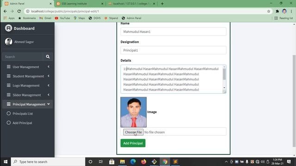Switch to localhost phpMyAdmin college tab
The height and width of the screenshot is (166, 296).
click(x=131, y=4)
